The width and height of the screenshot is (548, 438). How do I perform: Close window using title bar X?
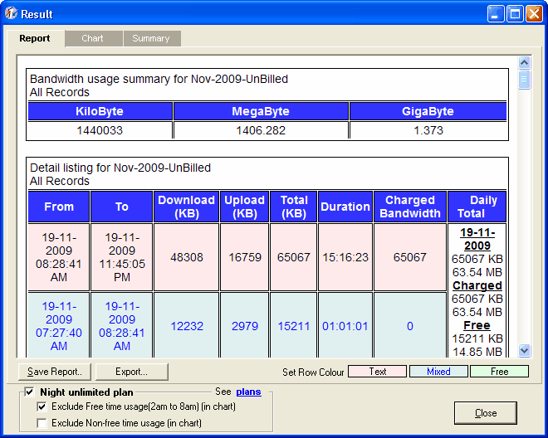534,14
